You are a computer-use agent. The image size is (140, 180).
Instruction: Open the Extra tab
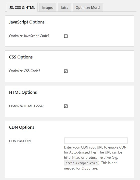(x=64, y=7)
